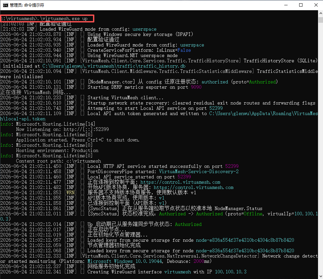Click 已连接到控制平面 (API版本: v1) line
This screenshot has width=323, height=279.
127,203
